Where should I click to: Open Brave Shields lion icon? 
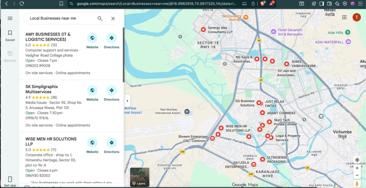[x=262, y=4]
